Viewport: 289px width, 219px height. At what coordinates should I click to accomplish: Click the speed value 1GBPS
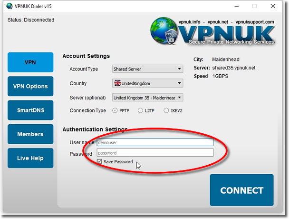point(220,76)
